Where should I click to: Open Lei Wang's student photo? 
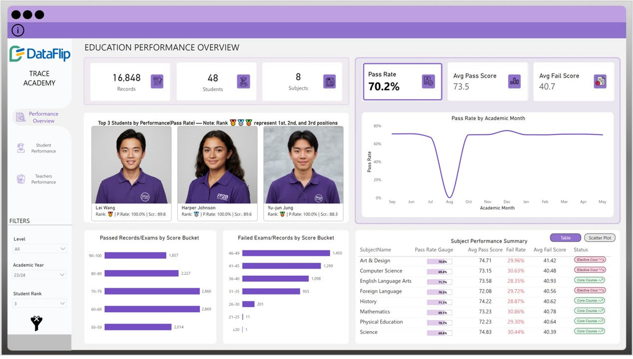click(131, 165)
